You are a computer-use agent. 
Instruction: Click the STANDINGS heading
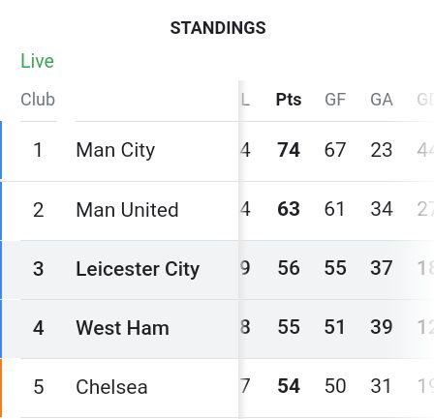pos(218,28)
